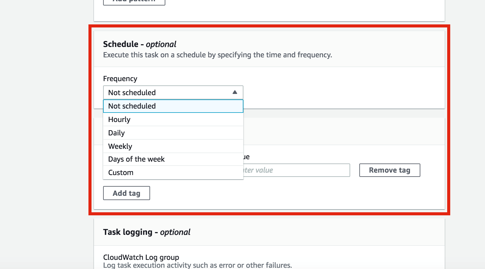Click the Add tag button

coord(126,193)
